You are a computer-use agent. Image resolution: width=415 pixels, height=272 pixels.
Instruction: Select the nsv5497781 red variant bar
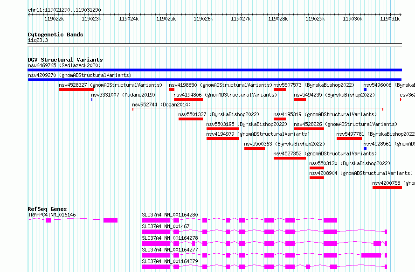349,139
